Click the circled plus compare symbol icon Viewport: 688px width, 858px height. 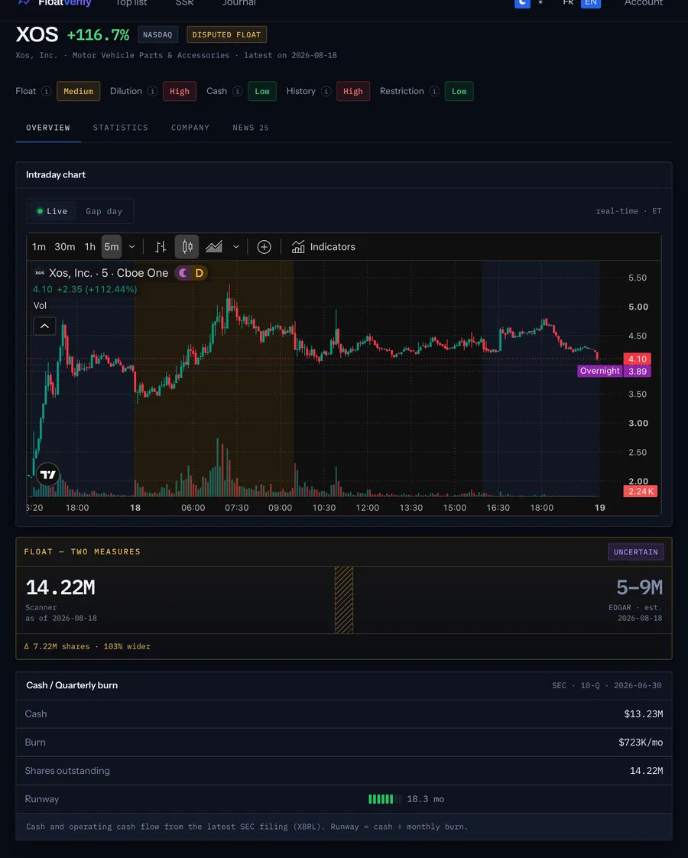coord(264,247)
